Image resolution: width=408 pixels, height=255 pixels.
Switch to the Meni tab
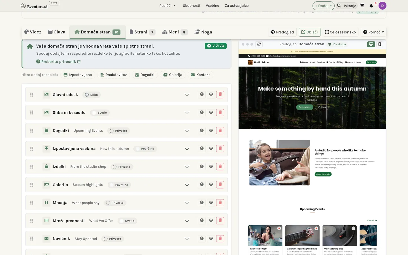tap(175, 32)
